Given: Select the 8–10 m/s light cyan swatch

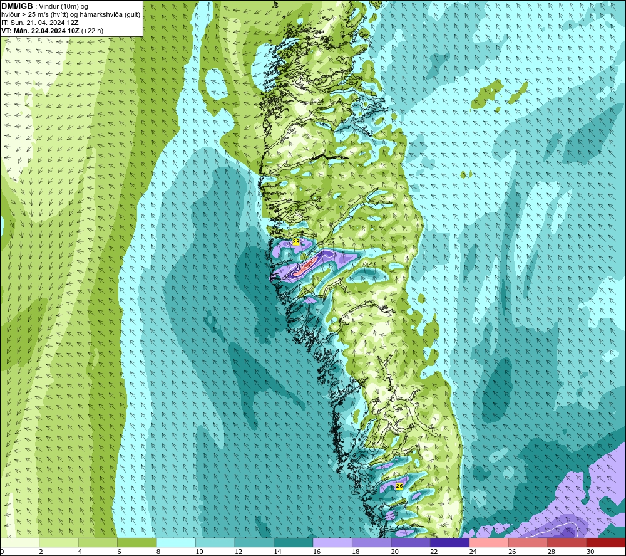Looking at the screenshot, I should pyautogui.click(x=176, y=543).
